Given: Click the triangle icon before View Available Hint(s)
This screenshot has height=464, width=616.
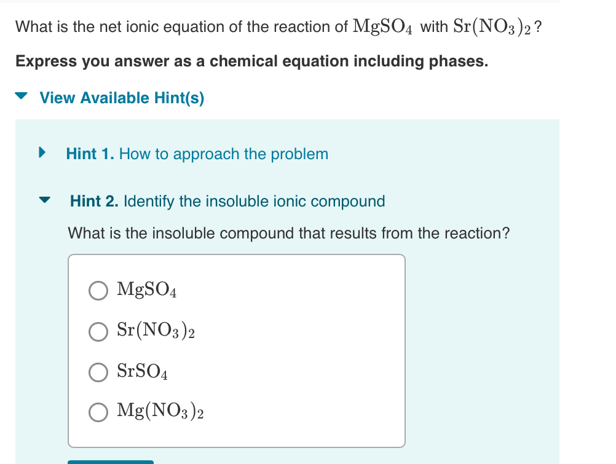Looking at the screenshot, I should point(22,97).
